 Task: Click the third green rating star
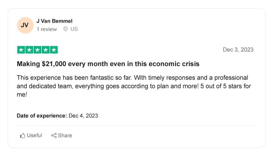pyautogui.click(x=37, y=50)
